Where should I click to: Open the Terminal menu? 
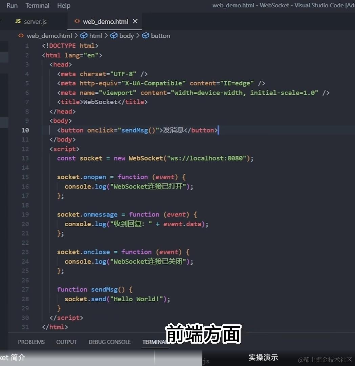[37, 5]
